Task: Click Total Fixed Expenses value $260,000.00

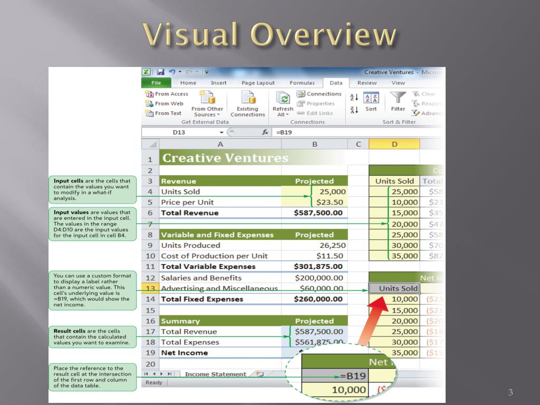Action: point(314,299)
